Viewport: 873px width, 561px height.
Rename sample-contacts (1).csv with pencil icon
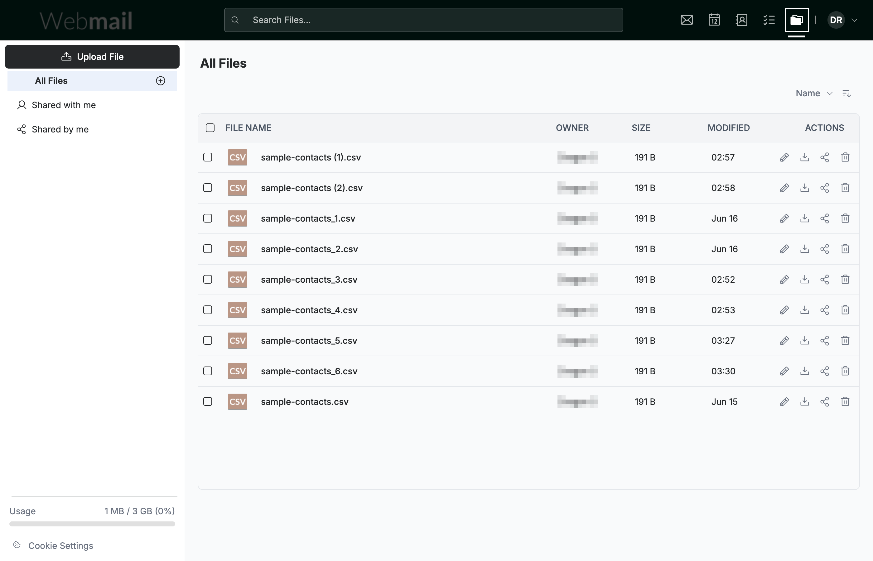coord(784,157)
